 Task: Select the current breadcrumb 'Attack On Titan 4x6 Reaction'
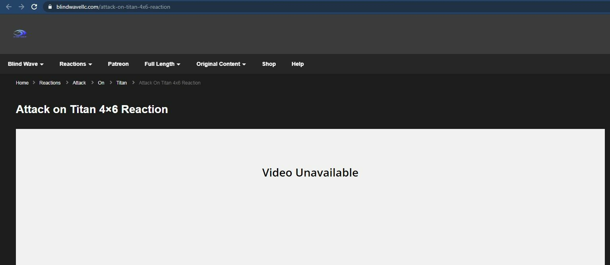coord(170,83)
